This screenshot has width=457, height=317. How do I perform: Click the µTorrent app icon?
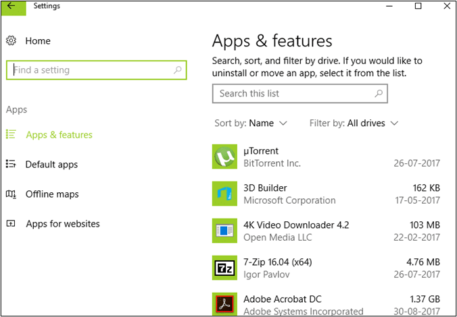[224, 156]
